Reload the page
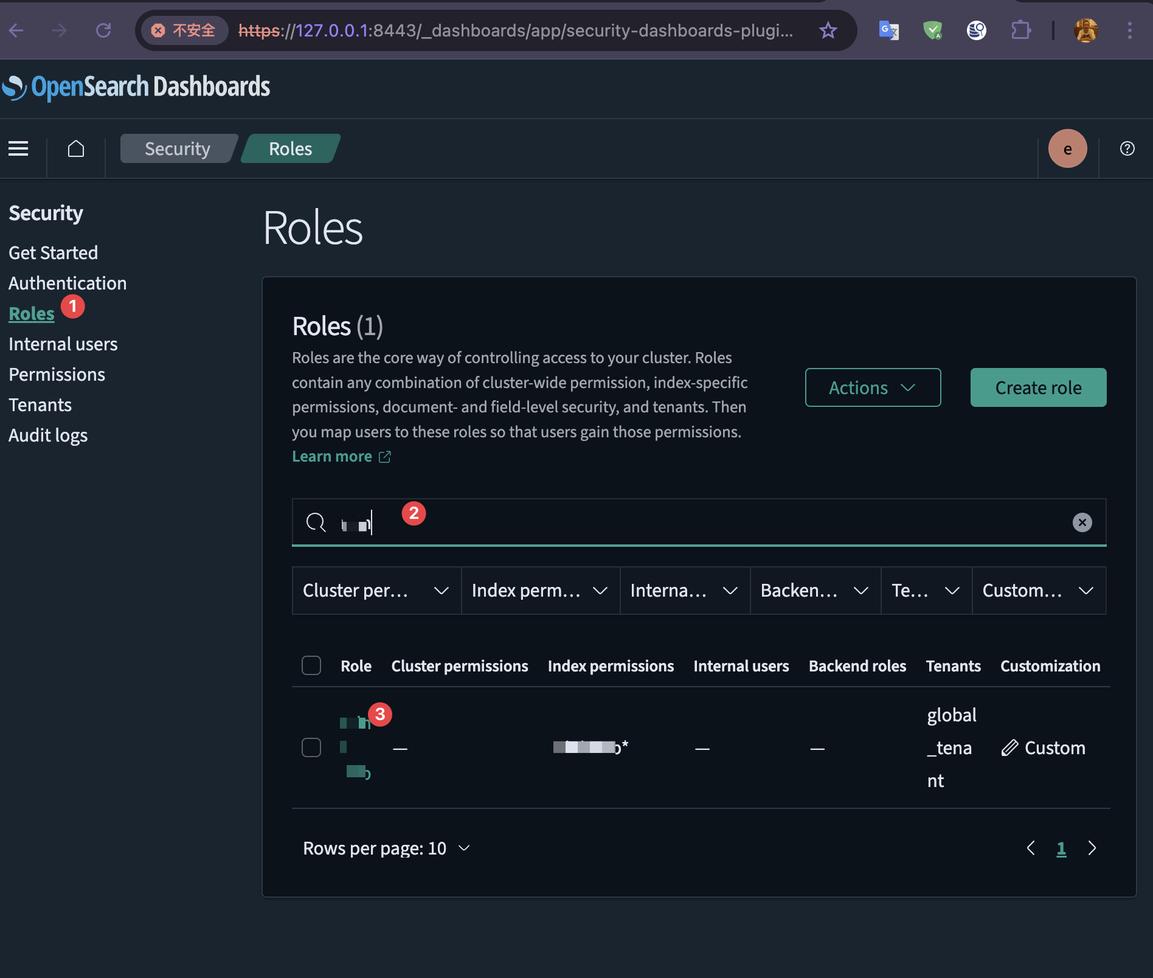The height and width of the screenshot is (978, 1153). pyautogui.click(x=103, y=30)
